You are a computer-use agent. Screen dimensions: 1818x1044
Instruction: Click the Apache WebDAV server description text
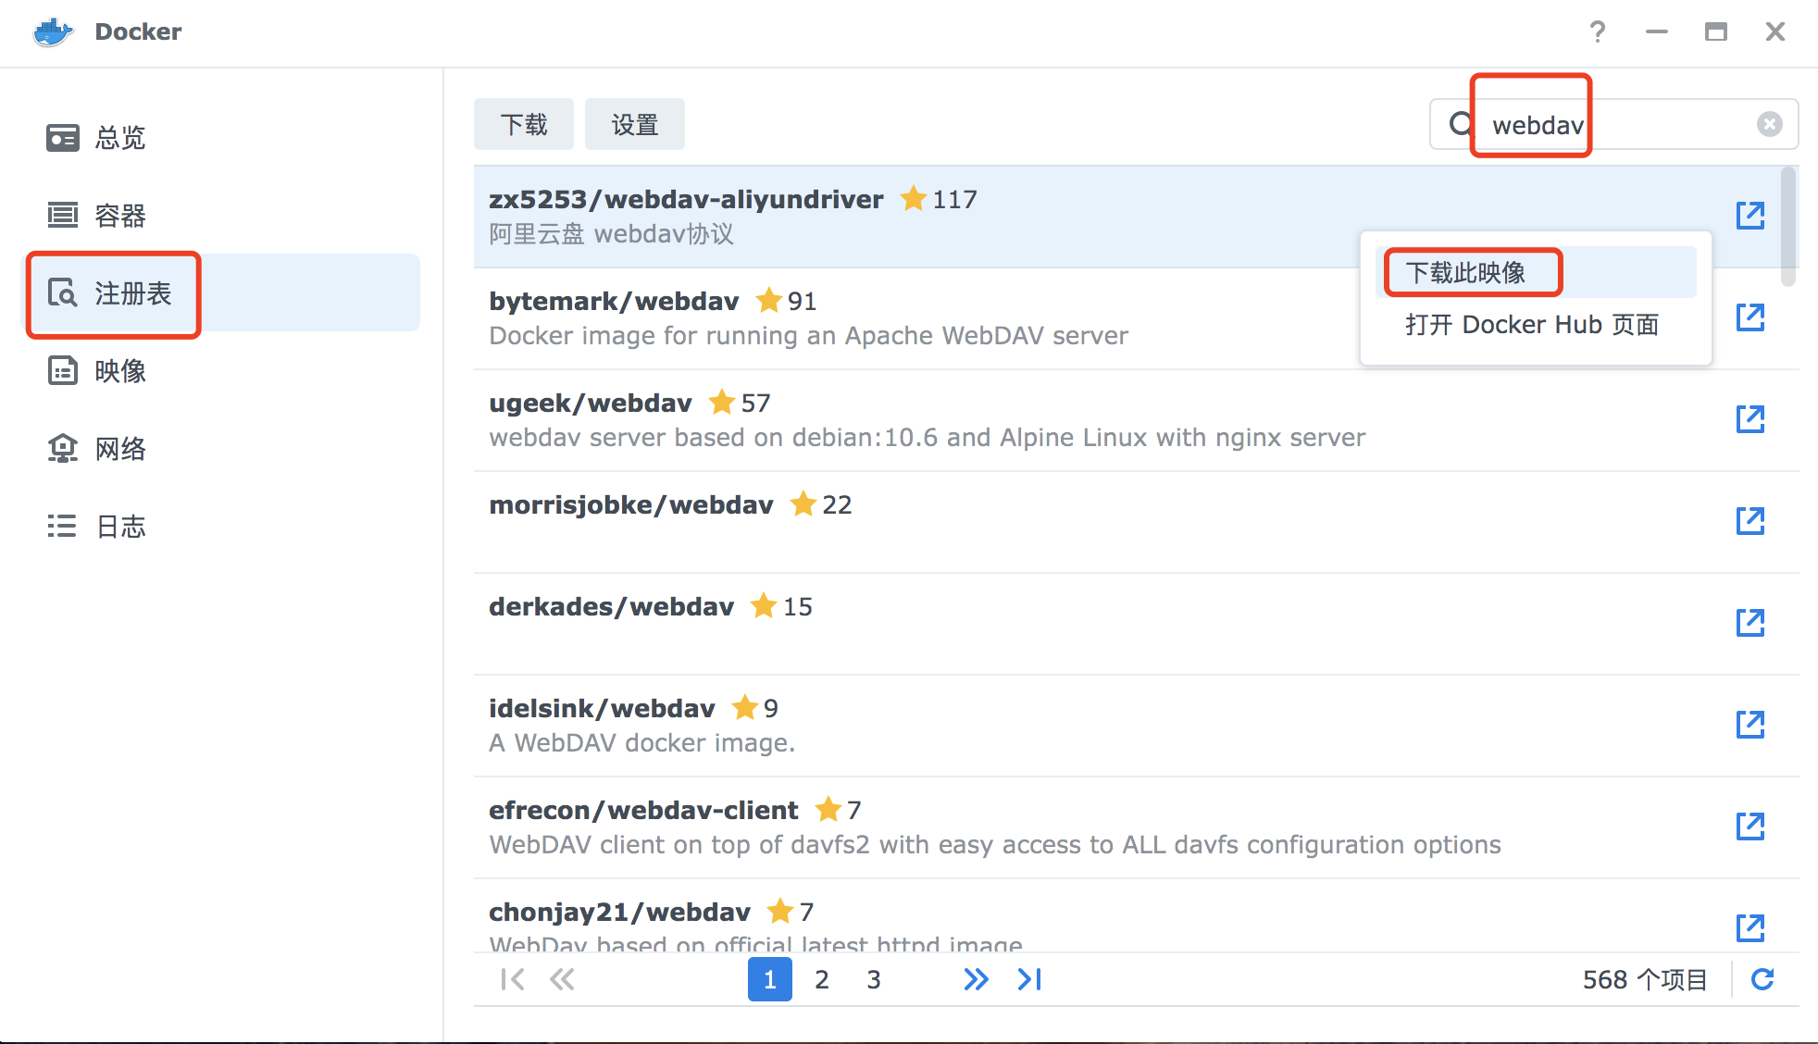809,336
